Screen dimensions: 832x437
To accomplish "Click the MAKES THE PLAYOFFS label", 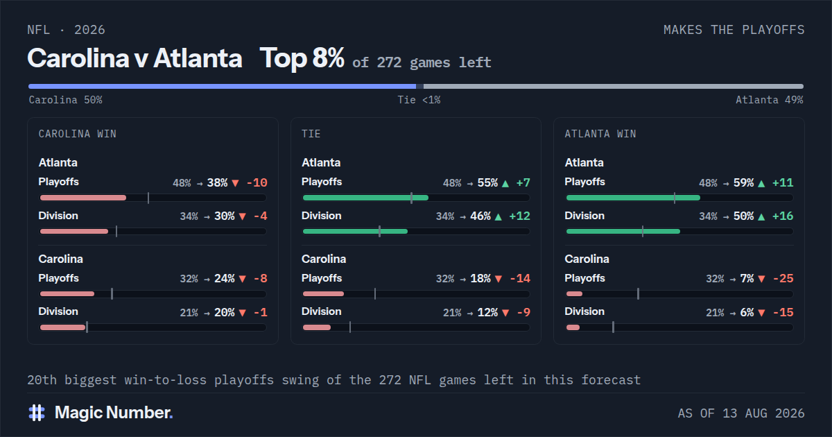I will [734, 30].
